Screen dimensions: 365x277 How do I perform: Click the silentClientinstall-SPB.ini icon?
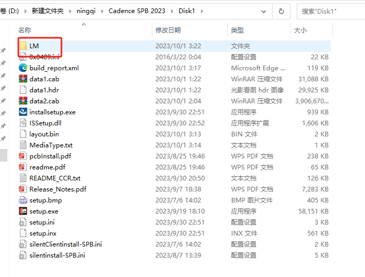tap(23, 244)
